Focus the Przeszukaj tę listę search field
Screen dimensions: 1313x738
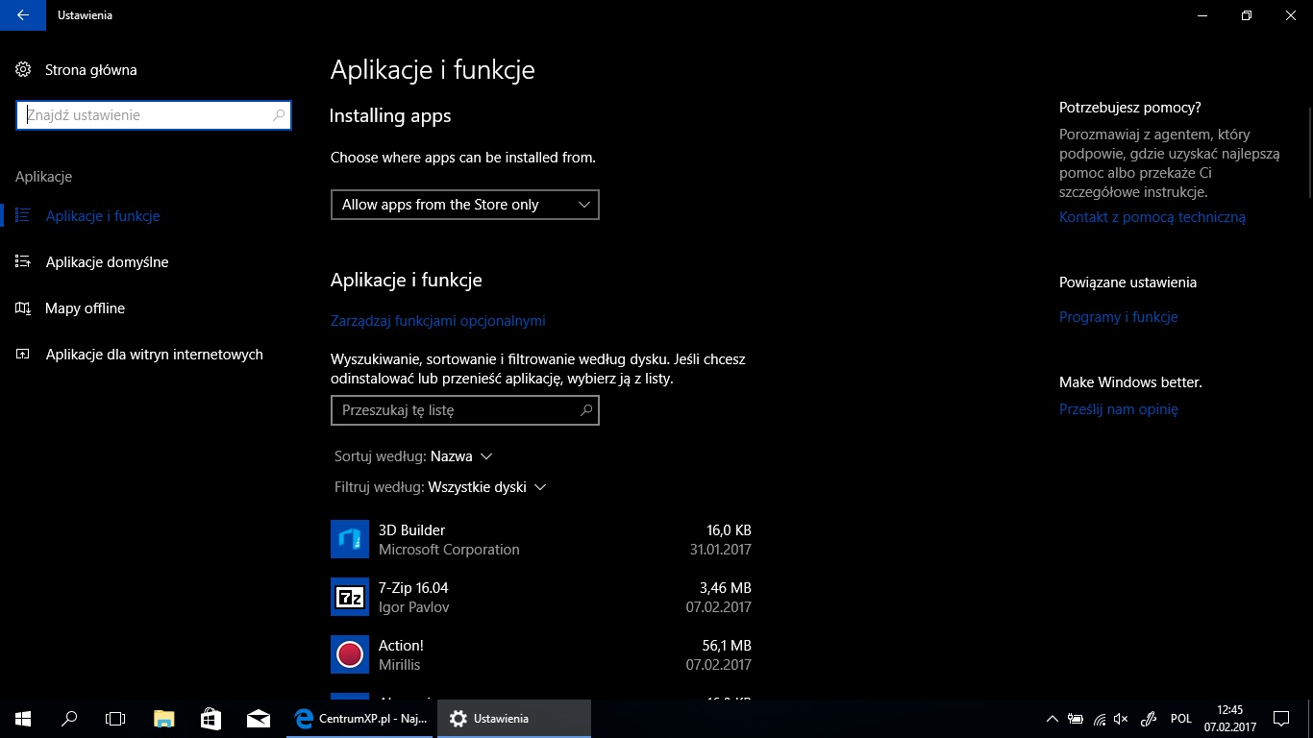465,410
